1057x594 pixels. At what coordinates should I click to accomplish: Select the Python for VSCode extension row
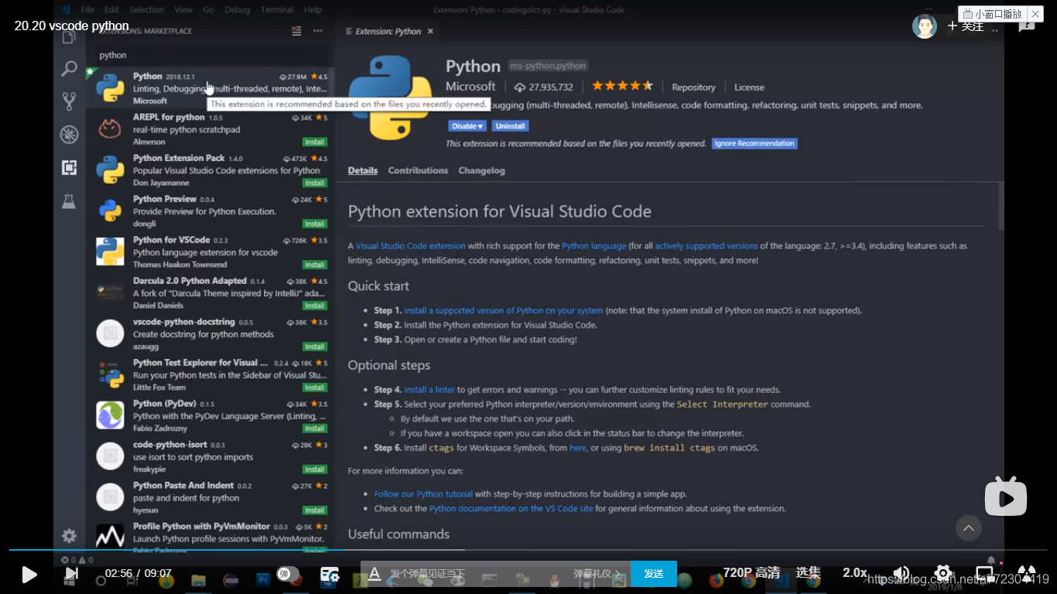pos(210,252)
